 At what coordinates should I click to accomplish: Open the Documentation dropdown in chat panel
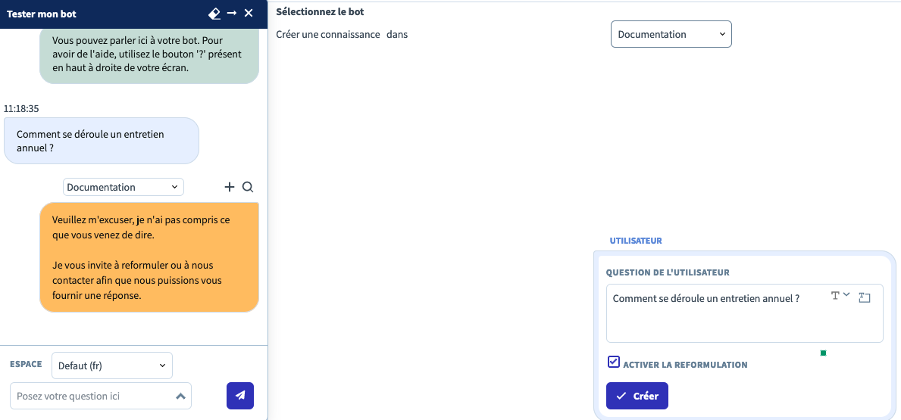coord(123,187)
